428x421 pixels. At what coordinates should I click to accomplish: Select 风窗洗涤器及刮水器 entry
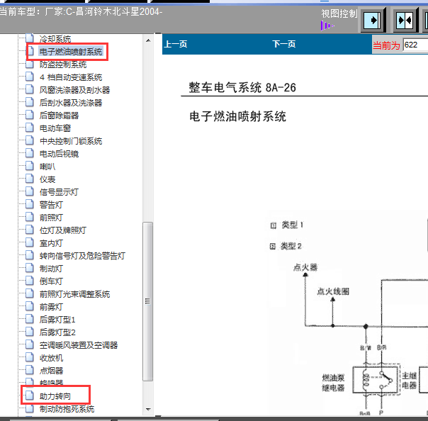pos(74,90)
